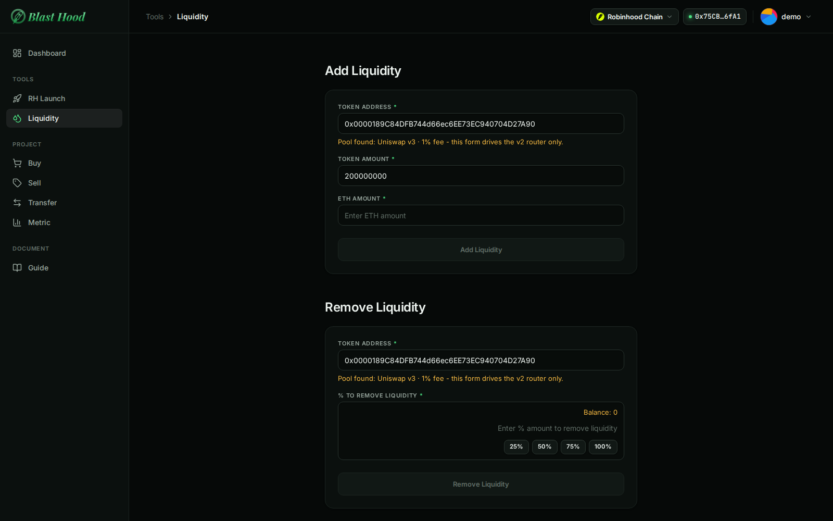
Task: Open the Guide document
Action: [64, 268]
